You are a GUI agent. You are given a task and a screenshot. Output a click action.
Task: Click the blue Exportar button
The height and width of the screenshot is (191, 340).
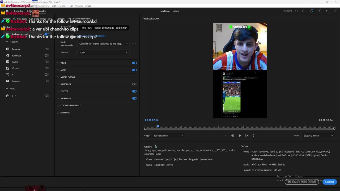330,182
